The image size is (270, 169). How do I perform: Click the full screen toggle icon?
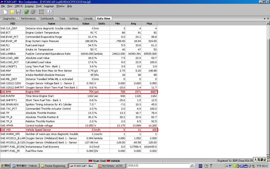coord(41,12)
